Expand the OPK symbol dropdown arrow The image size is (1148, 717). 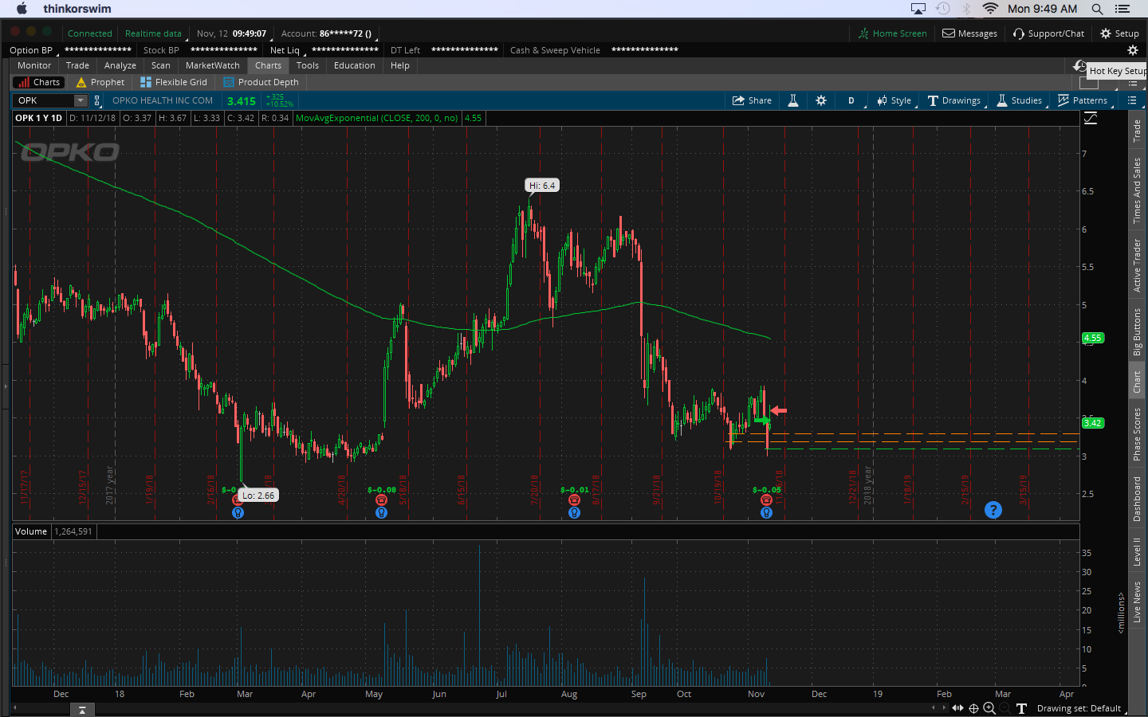coord(81,100)
